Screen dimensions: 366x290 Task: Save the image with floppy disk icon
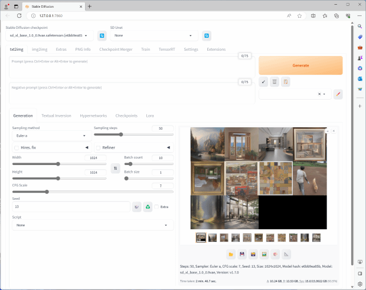tap(242, 254)
